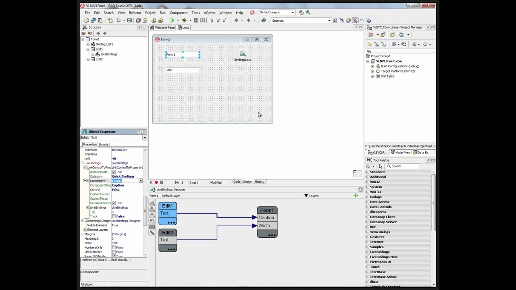
Task: Select BindingsList1 in the Structure tree
Action: tap(104, 44)
